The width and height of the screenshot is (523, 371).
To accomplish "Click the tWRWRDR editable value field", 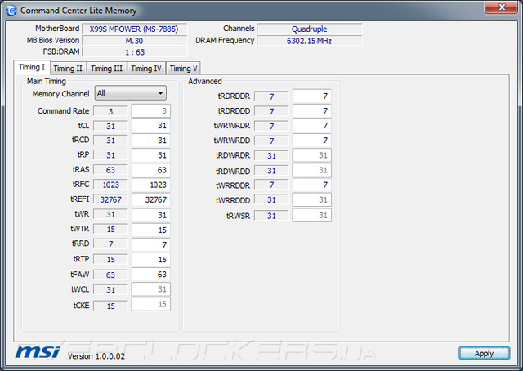I will pyautogui.click(x=311, y=126).
